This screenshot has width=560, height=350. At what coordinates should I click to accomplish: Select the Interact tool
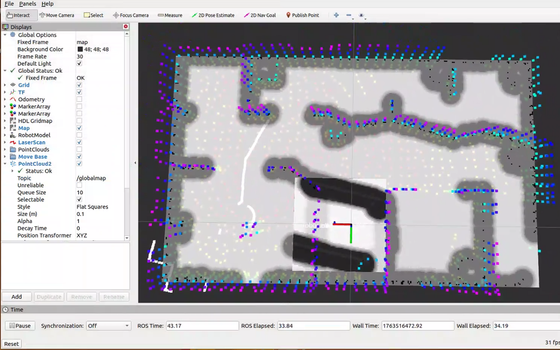19,15
